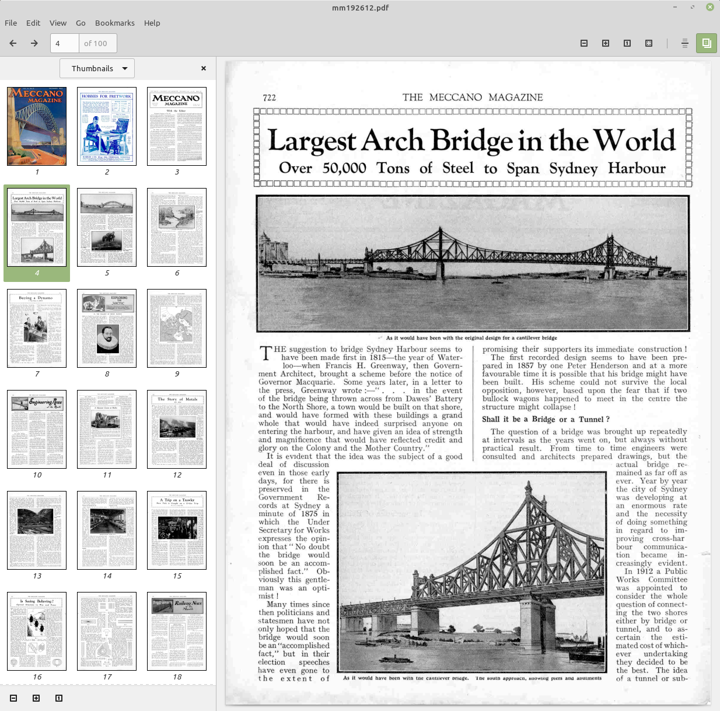Go to the next page arrow

point(34,43)
